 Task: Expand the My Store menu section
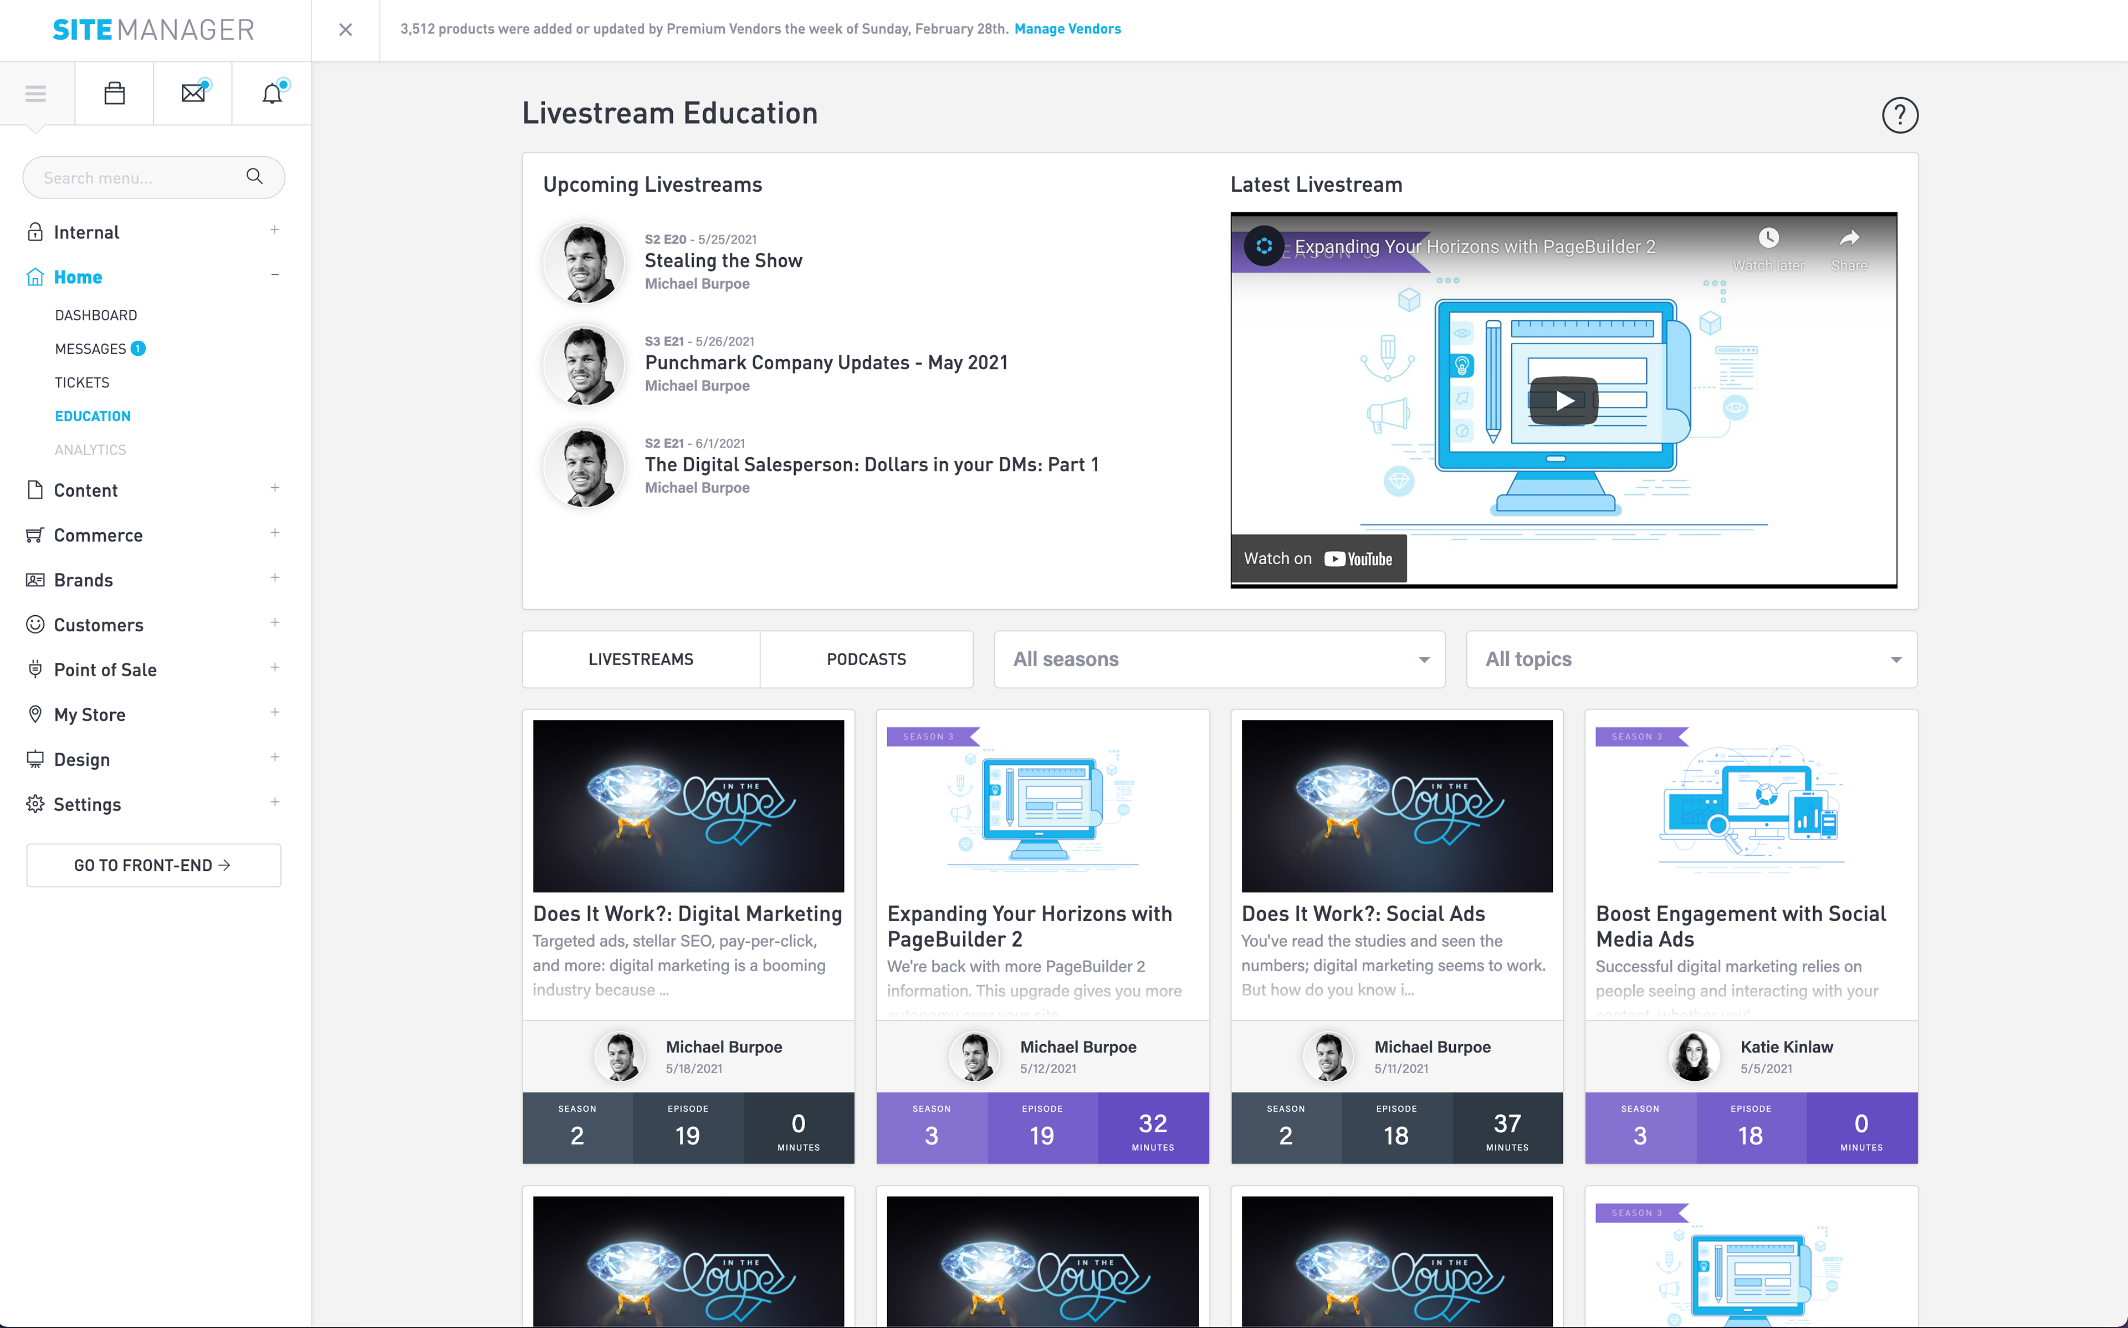pos(275,712)
